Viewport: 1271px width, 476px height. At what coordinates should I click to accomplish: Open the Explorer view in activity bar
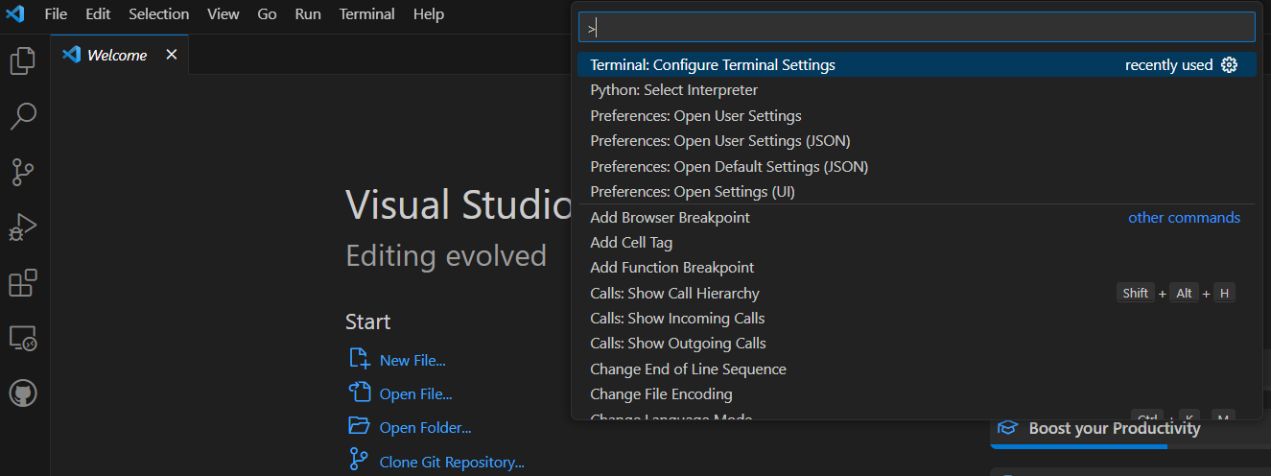click(x=23, y=61)
